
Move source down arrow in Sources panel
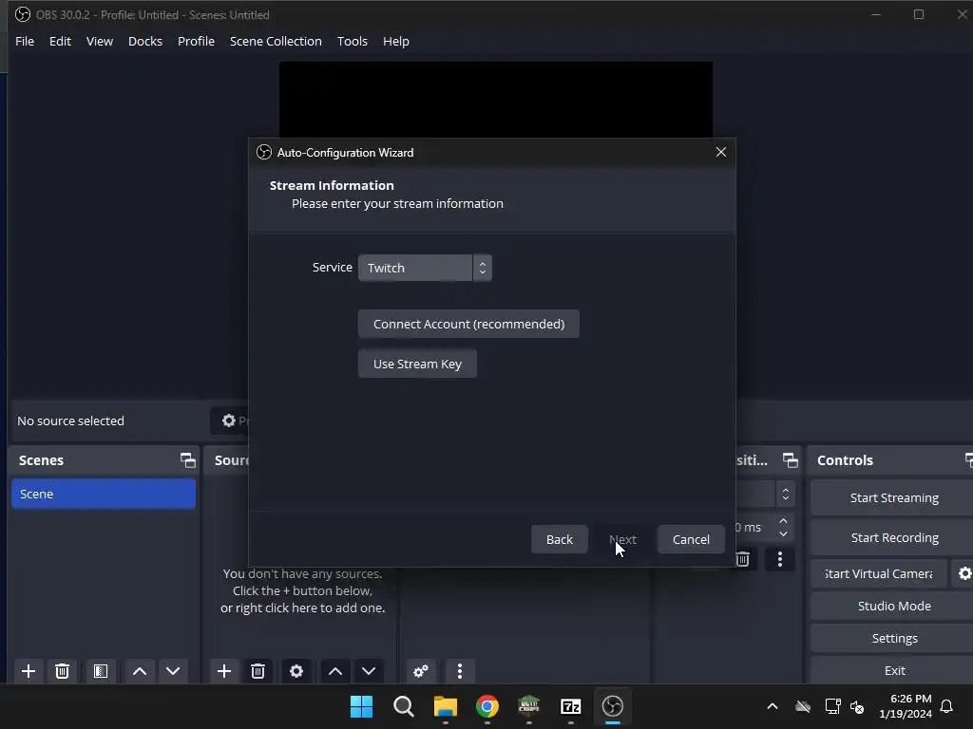point(369,671)
